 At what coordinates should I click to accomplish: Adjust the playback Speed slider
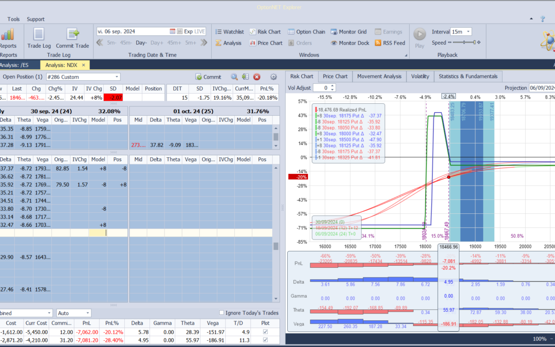coord(462,43)
